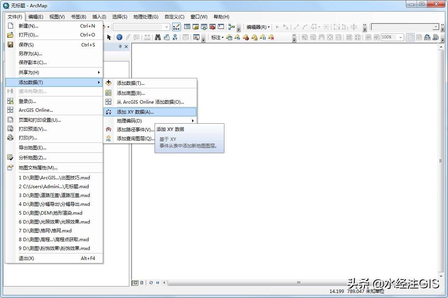Switch to Data View at map bottom
448x298 pixels.
point(135,283)
